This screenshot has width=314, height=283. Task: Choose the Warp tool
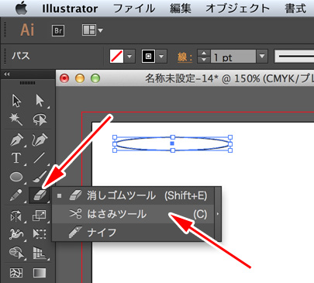[16, 233]
